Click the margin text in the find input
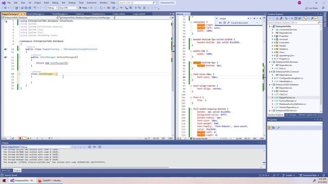The image size is (328, 184). pos(223,18)
